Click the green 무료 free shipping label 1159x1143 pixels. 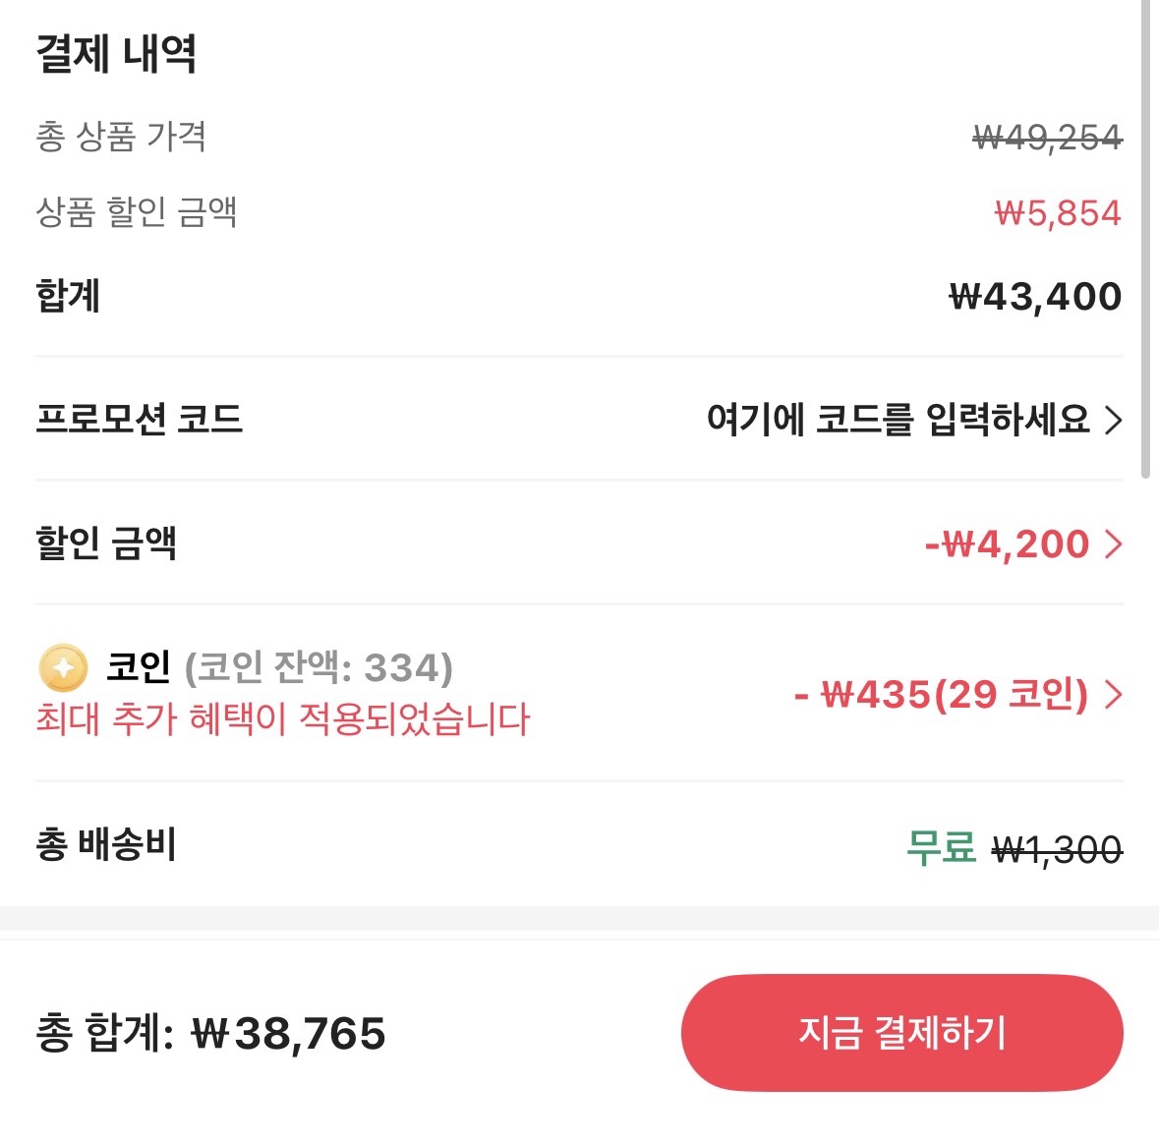point(941,847)
